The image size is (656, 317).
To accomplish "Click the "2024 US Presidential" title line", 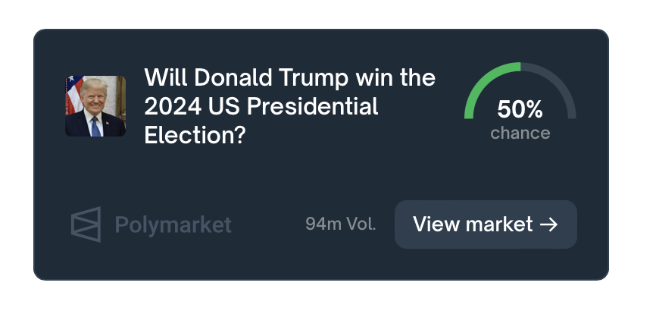I will click(261, 106).
